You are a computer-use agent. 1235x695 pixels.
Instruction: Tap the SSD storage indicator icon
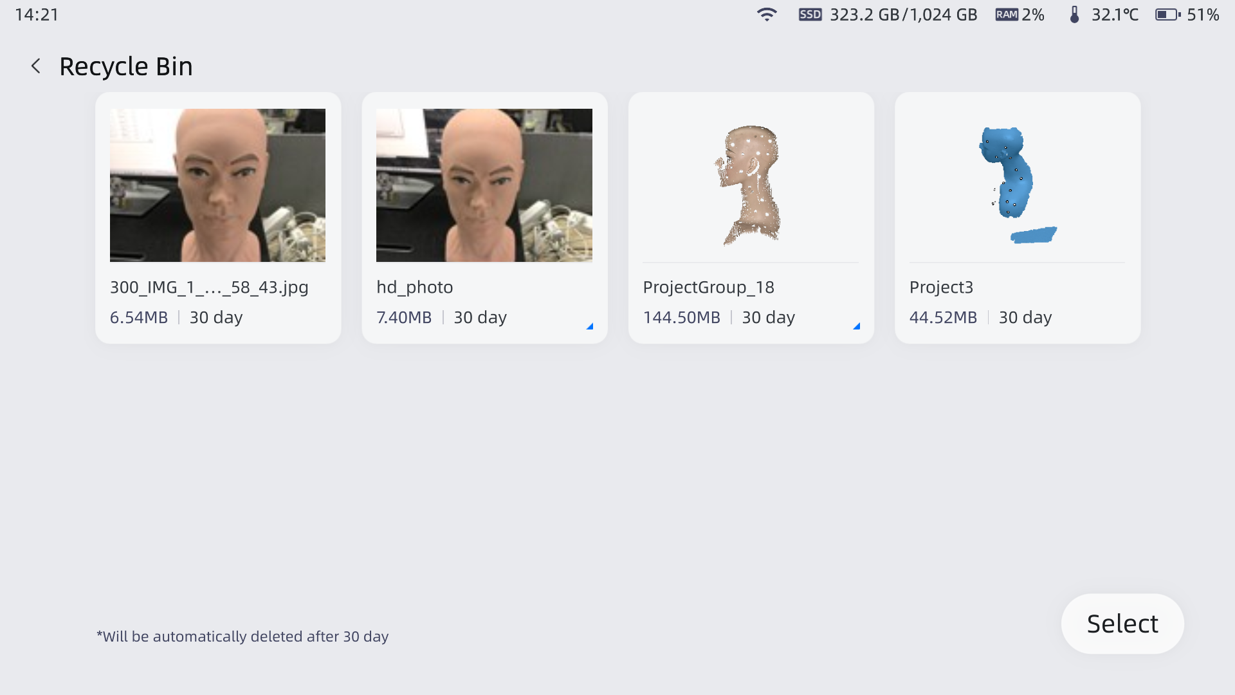click(810, 14)
